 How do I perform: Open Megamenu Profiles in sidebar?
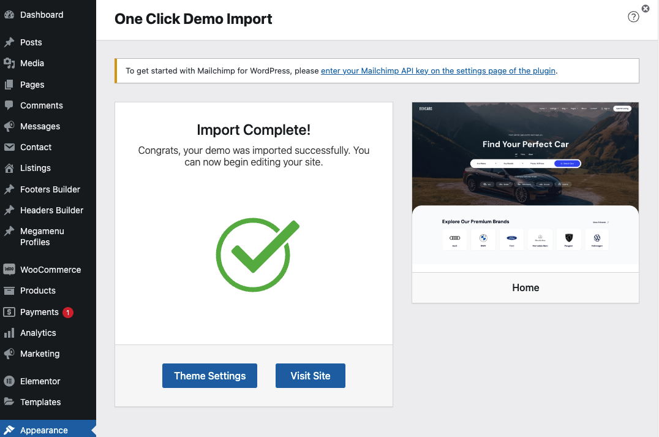pyautogui.click(x=42, y=237)
